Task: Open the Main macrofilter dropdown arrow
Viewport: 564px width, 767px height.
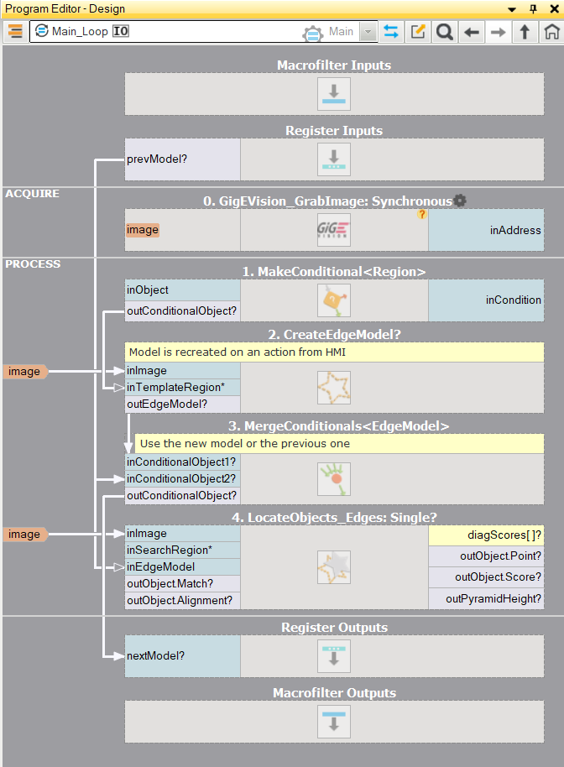Action: tap(368, 32)
